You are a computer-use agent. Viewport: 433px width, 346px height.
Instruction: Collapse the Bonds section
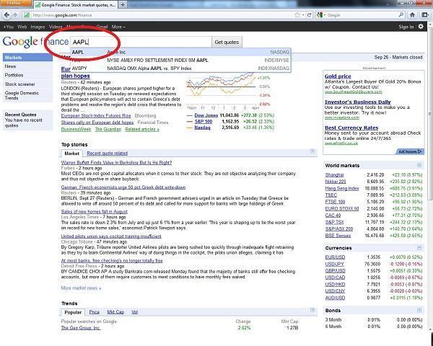420,311
